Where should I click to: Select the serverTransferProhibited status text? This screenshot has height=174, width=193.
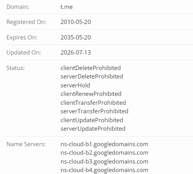coord(94,111)
